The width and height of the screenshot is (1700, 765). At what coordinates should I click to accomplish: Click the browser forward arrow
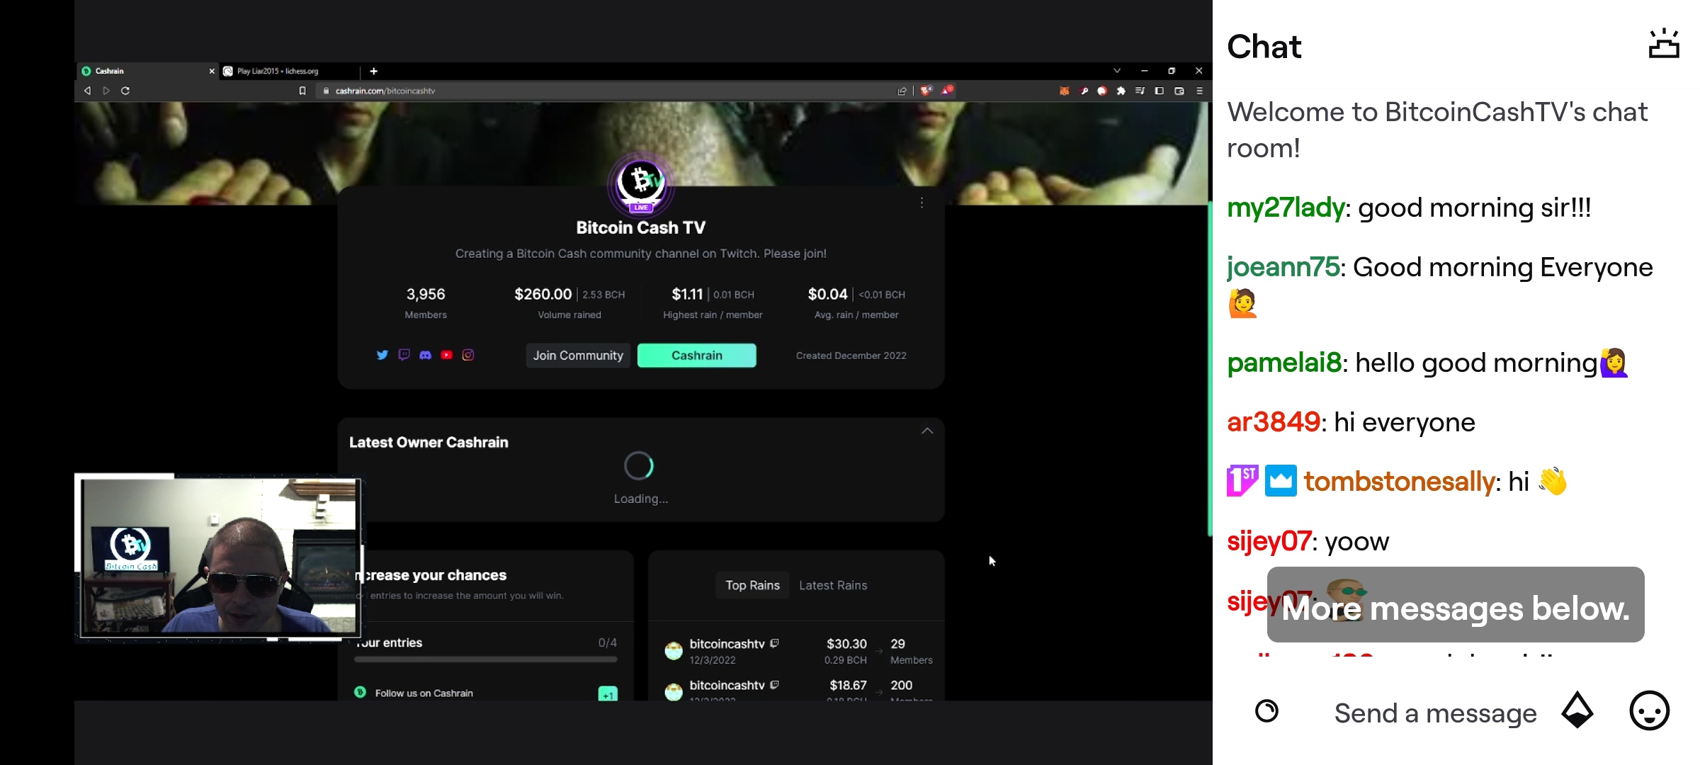pos(106,91)
